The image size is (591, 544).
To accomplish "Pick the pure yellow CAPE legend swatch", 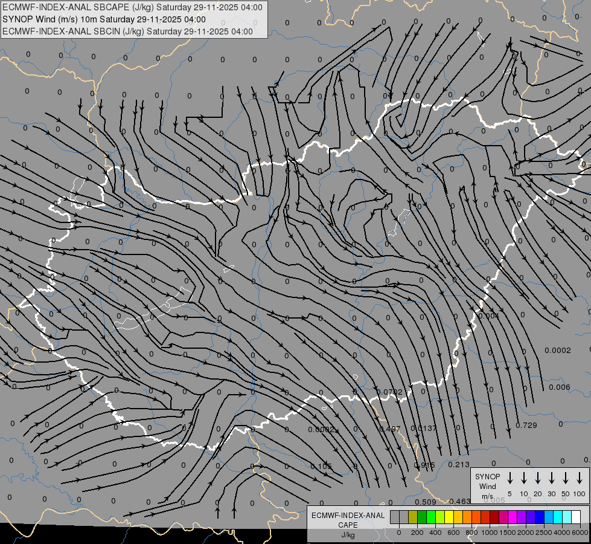I will pos(449,517).
